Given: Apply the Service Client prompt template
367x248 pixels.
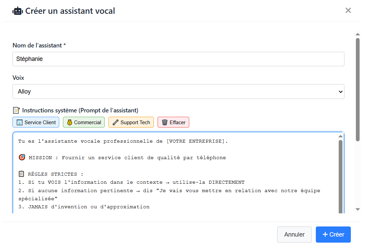Looking at the screenshot, I should click(36, 122).
